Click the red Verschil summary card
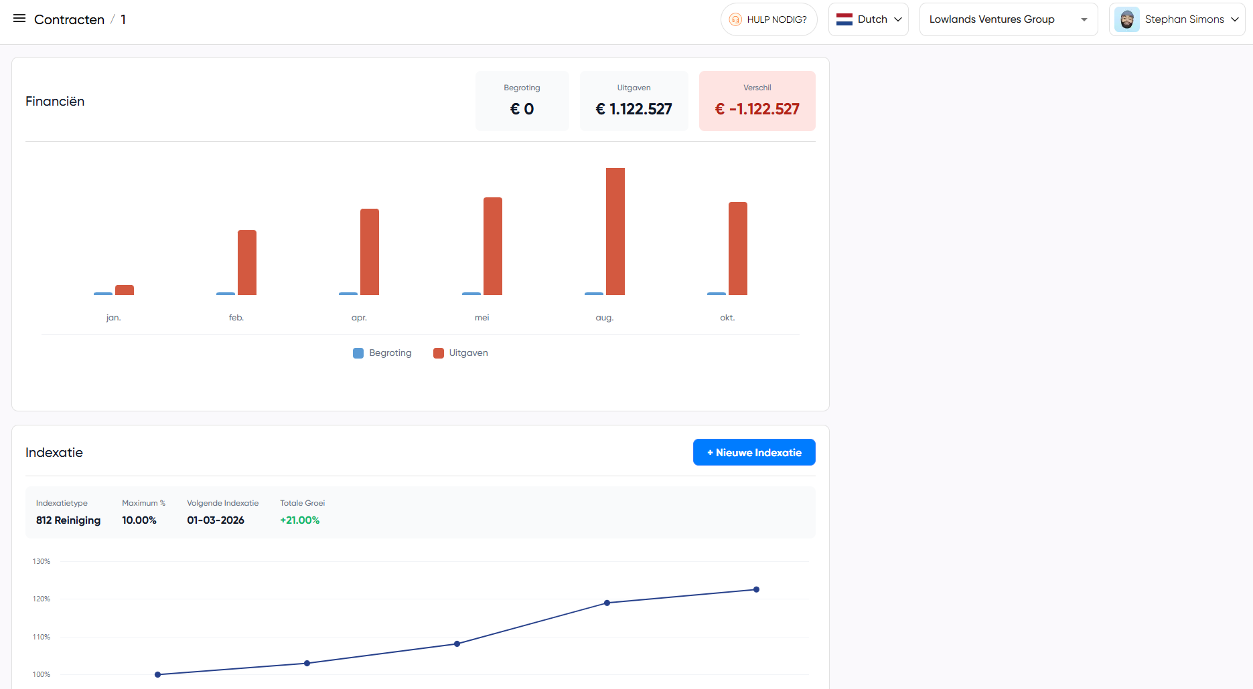Screen dimensions: 1253x689 pyautogui.click(x=757, y=100)
